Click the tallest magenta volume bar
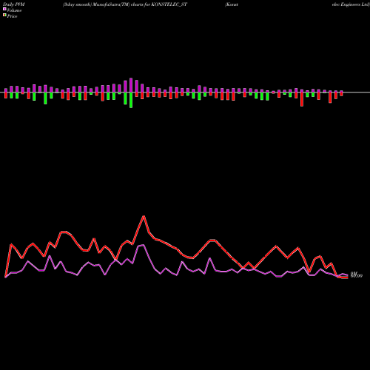The width and height of the screenshot is (370, 370). (131, 85)
